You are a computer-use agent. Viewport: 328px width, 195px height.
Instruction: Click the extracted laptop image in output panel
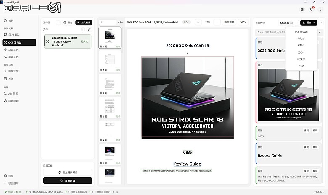pyautogui.click(x=288, y=95)
